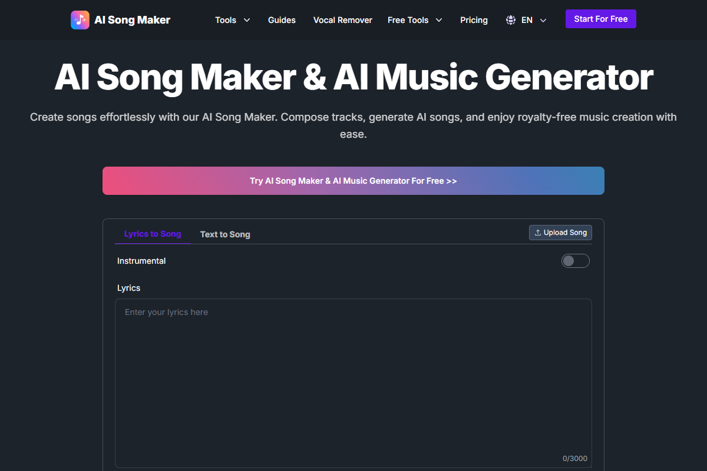Click the Upload Song button
Viewport: 707px width, 471px height.
click(560, 232)
